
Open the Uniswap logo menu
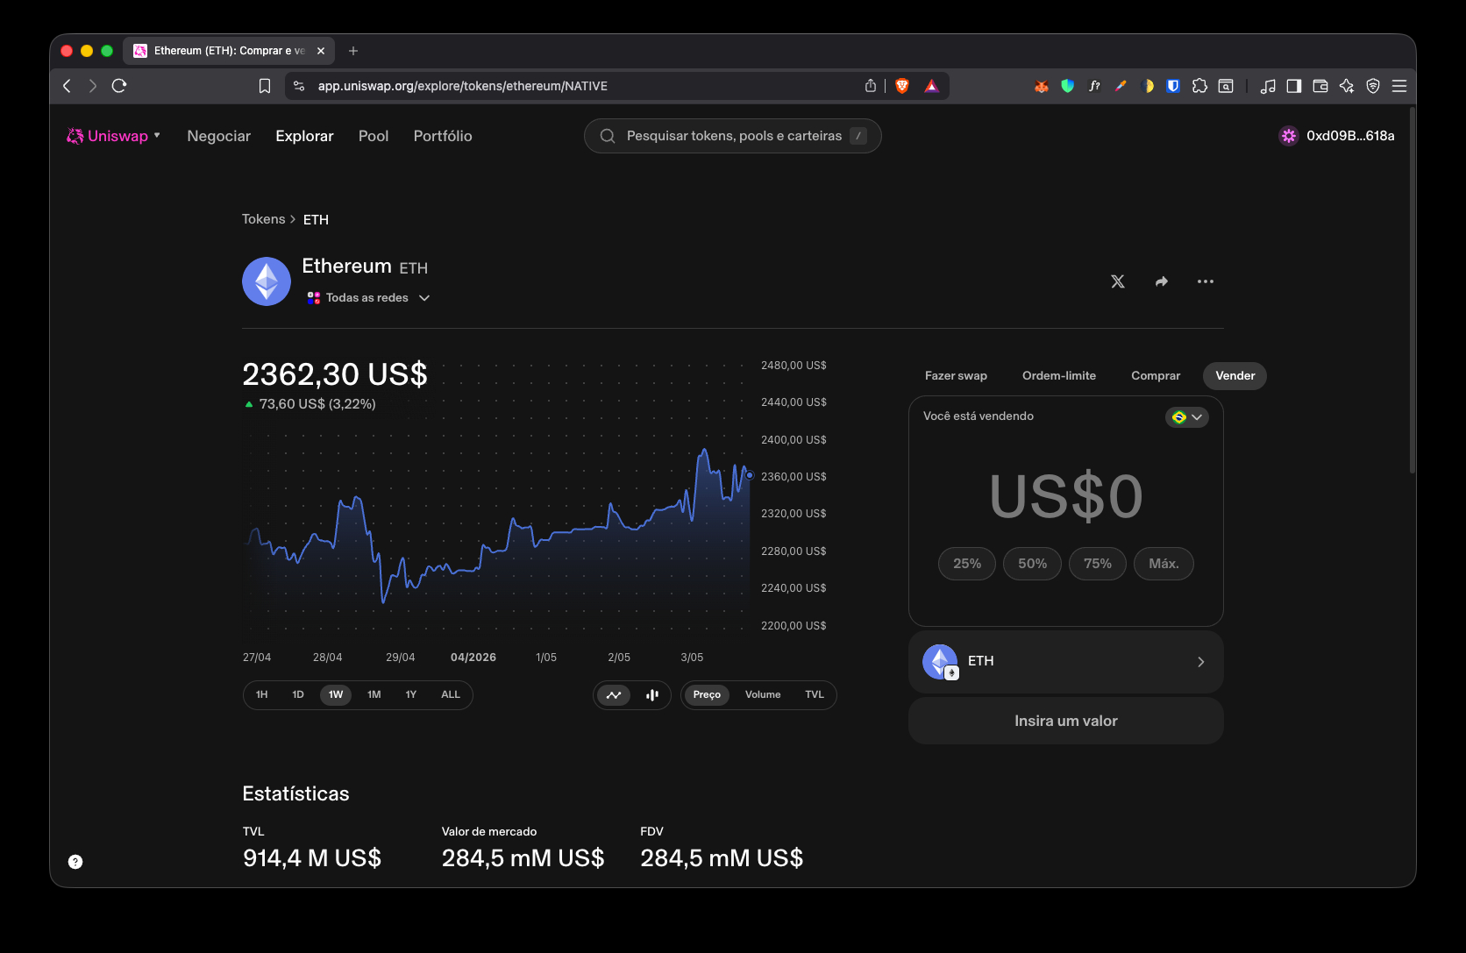pyautogui.click(x=113, y=136)
